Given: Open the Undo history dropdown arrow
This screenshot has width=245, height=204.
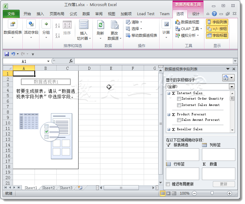Looking at the screenshot, I should coord(18,54).
